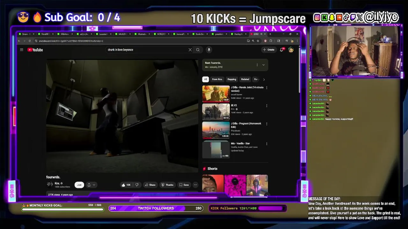Click the fourwrds. video player
408x229 pixels.
(122, 116)
